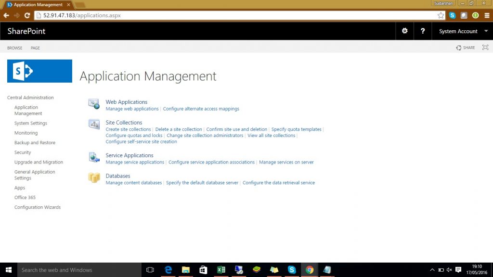Open the SharePoint settings gear
The image size is (493, 277).
pyautogui.click(x=404, y=31)
